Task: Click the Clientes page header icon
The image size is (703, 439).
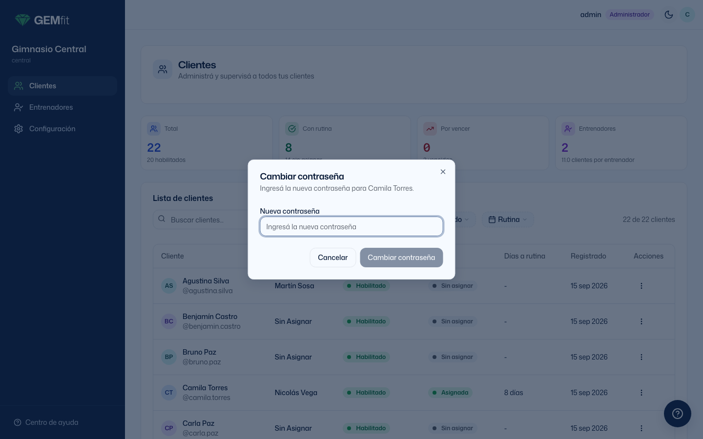Action: 163,69
